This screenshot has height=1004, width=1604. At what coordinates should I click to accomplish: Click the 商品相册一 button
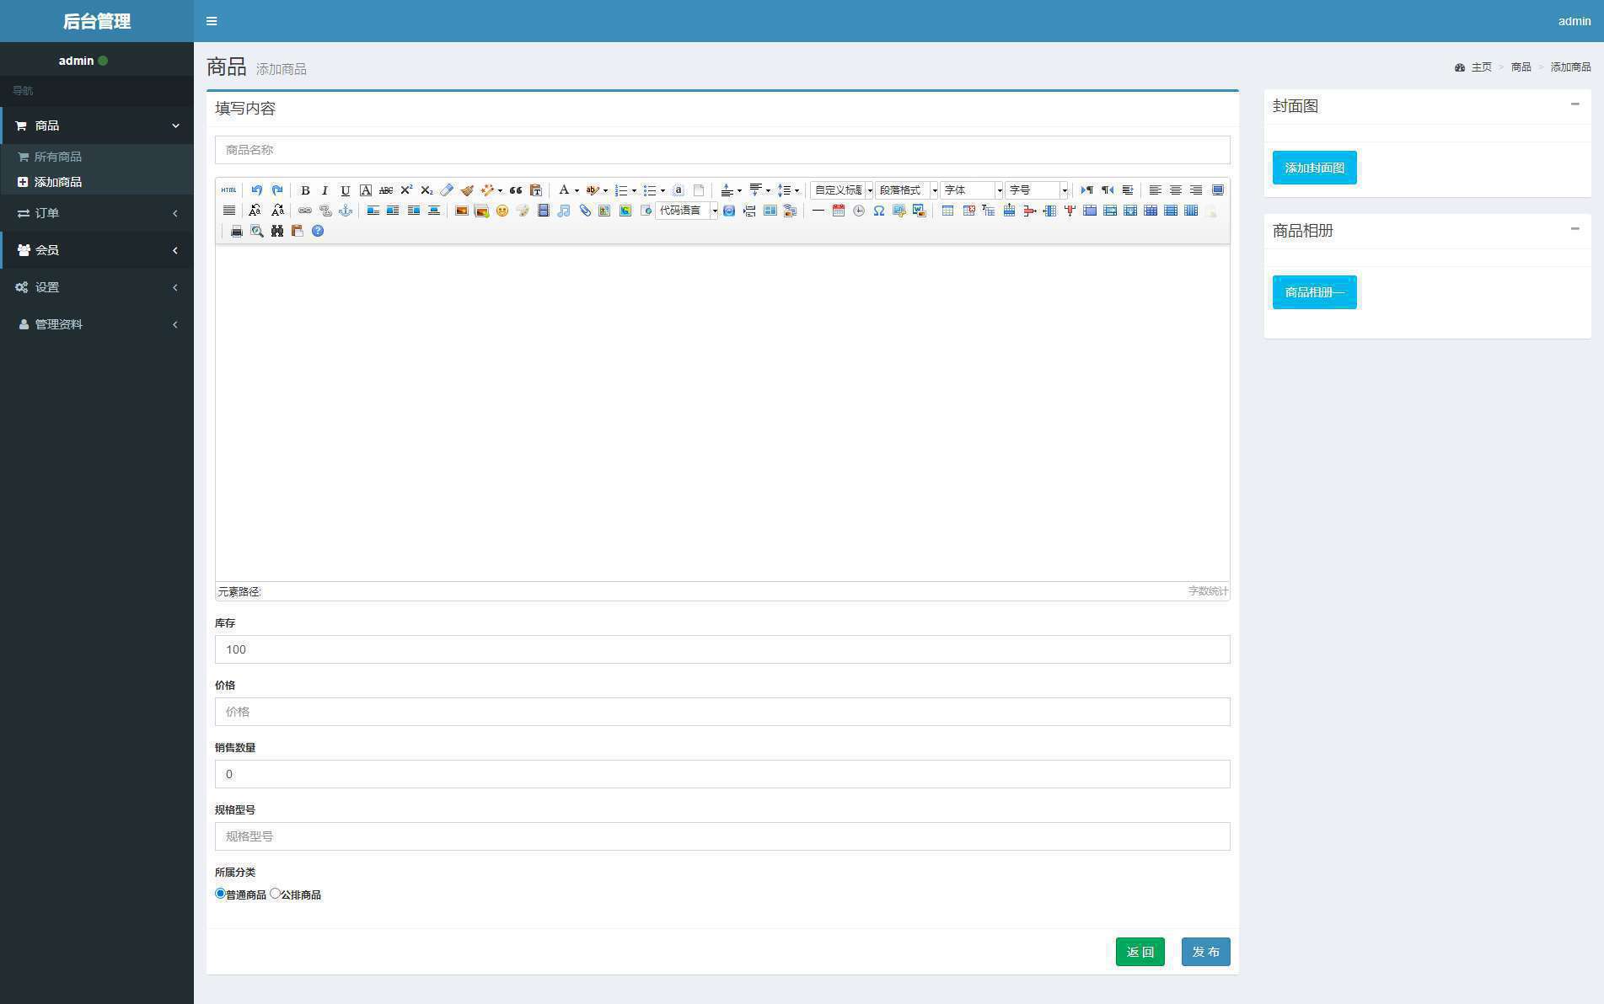(x=1314, y=292)
